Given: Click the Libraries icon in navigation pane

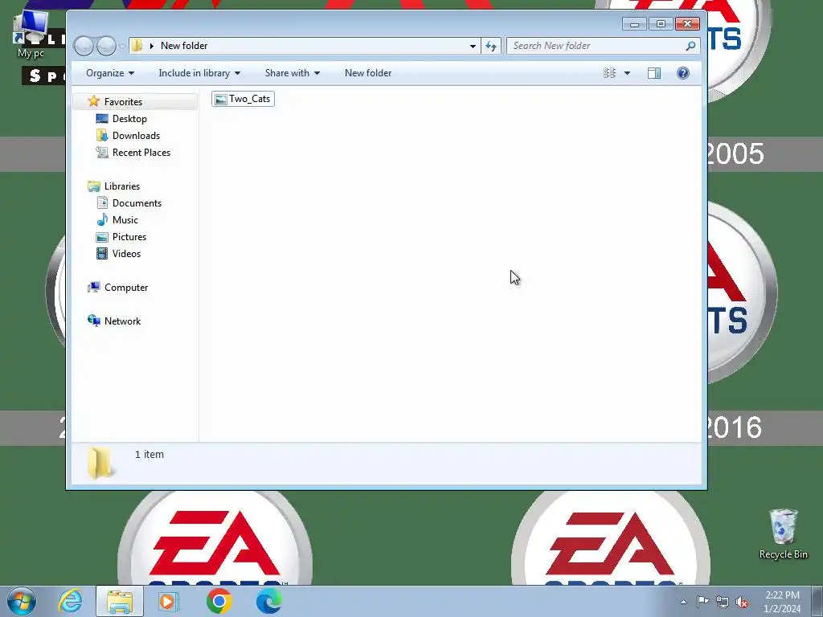Looking at the screenshot, I should (x=94, y=186).
